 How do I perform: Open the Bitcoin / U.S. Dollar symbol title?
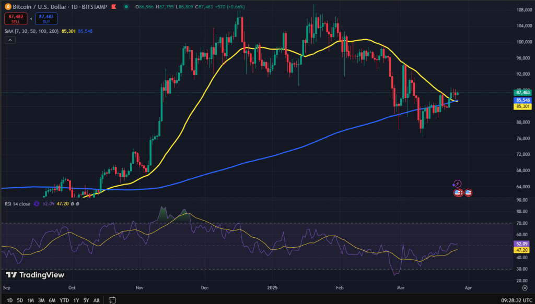click(60, 6)
